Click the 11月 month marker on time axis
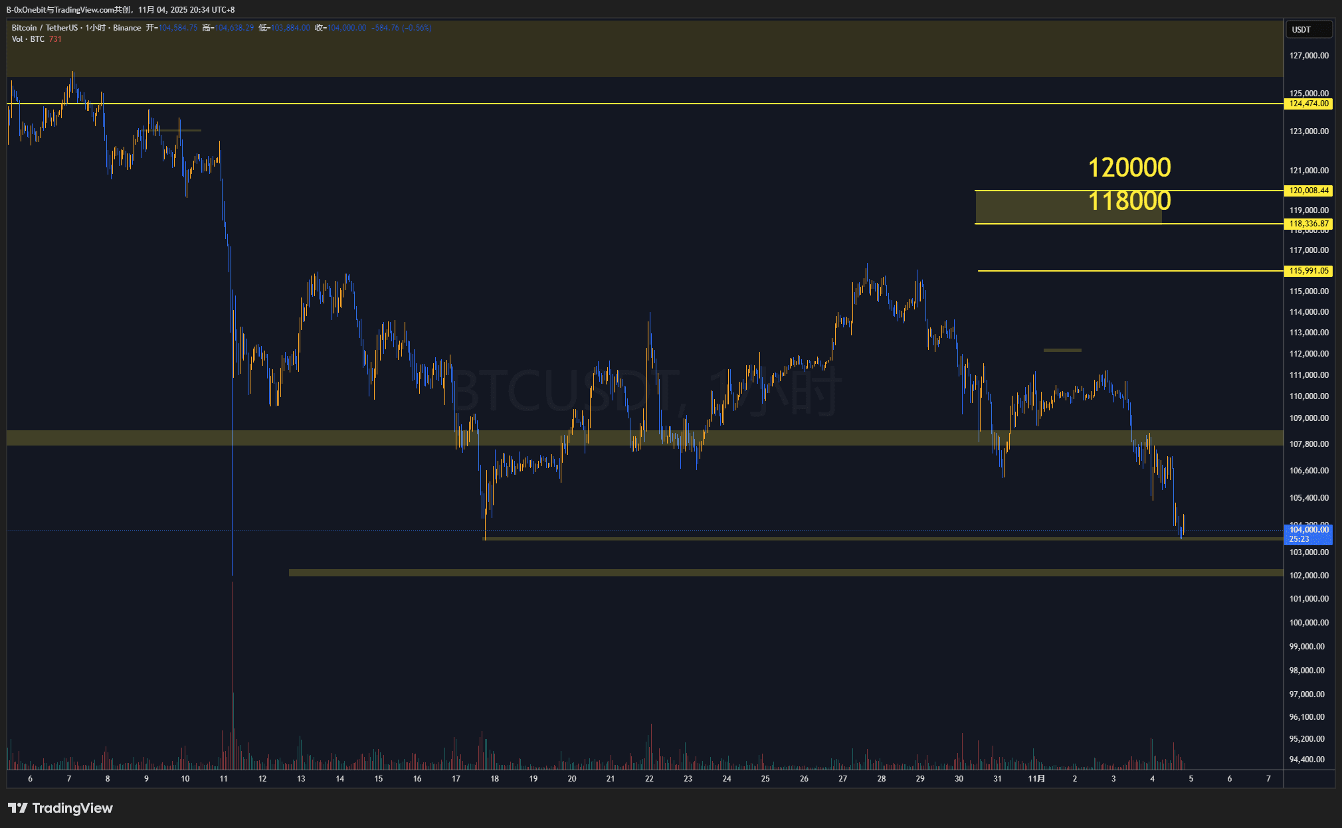The width and height of the screenshot is (1342, 828). coord(1036,779)
